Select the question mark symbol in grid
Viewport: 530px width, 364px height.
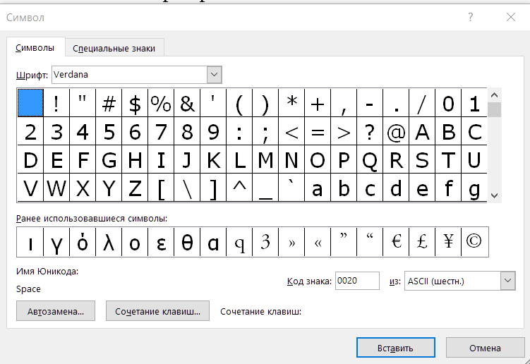point(370,131)
